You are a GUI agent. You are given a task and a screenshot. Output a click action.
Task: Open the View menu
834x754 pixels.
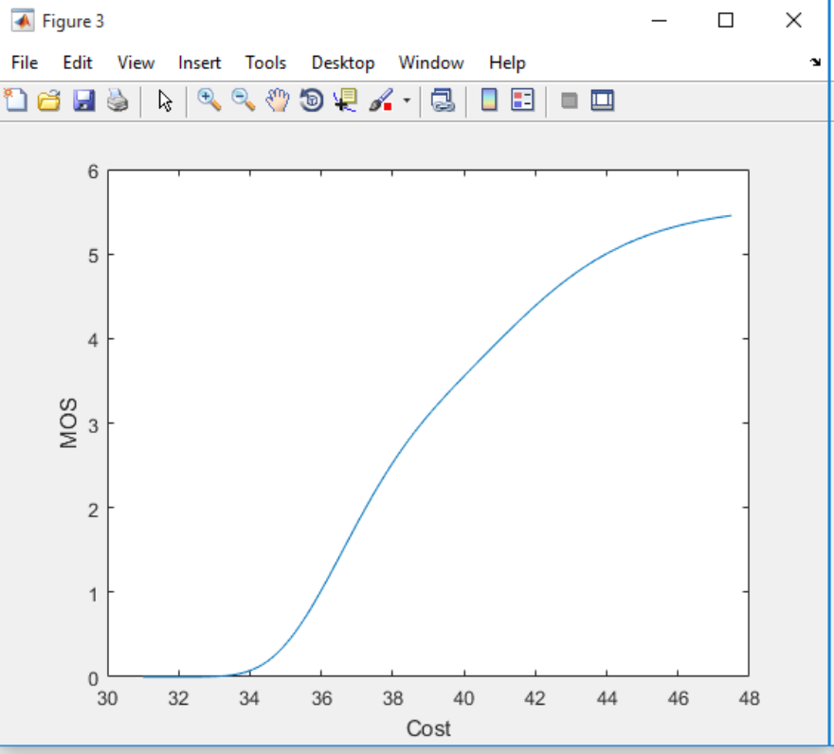pyautogui.click(x=136, y=63)
